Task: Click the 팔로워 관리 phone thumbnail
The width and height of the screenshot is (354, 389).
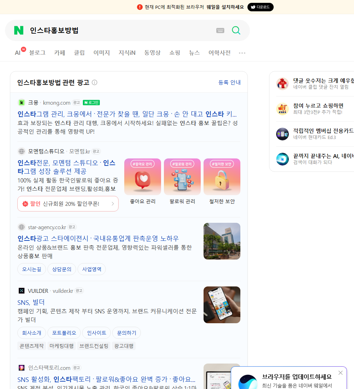Action: click(182, 176)
